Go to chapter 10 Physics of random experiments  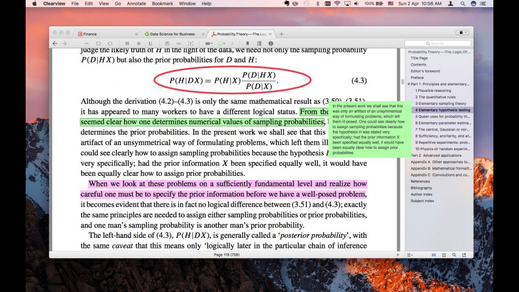(443, 149)
